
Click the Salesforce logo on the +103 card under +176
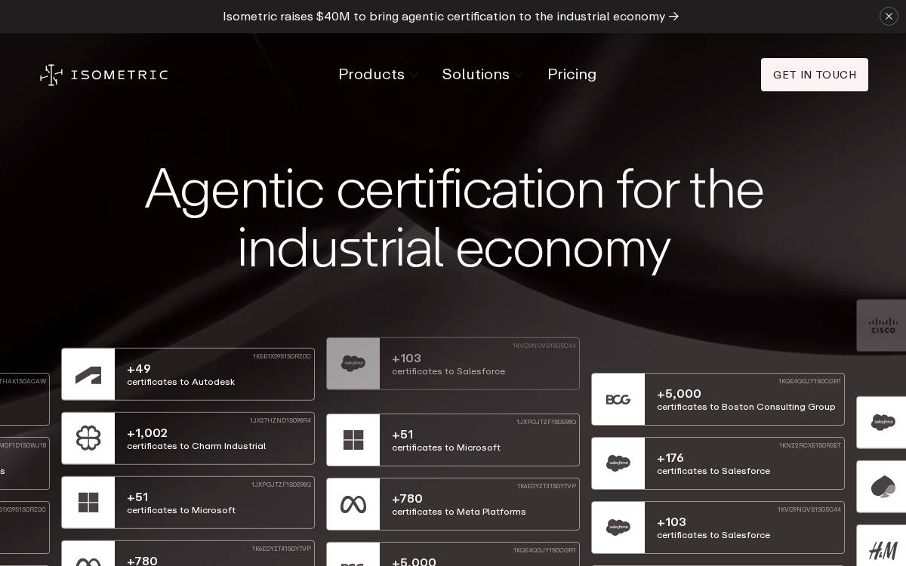point(618,528)
